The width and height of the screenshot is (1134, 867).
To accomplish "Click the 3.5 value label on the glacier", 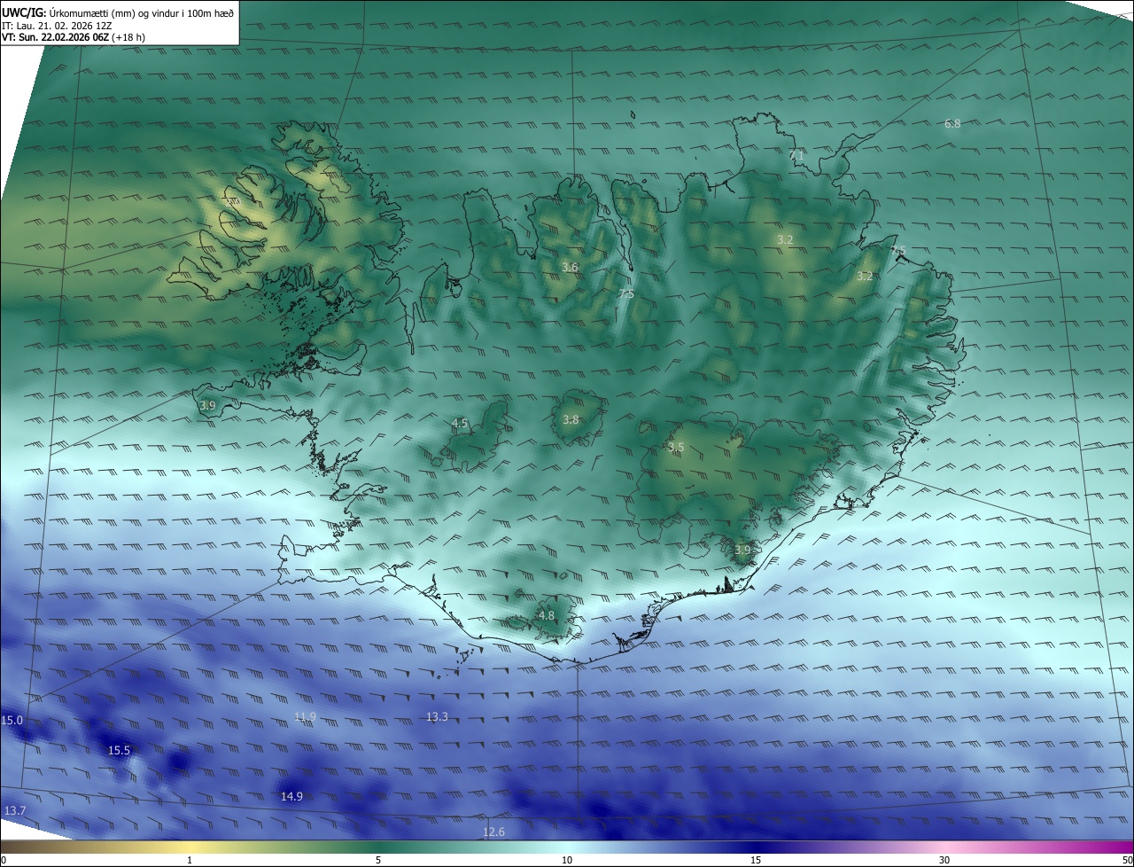I will pyautogui.click(x=676, y=448).
